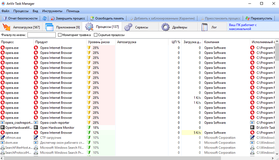Click the Драйверы tab gear icon
The width and height of the screenshot is (279, 160).
tap(165, 27)
